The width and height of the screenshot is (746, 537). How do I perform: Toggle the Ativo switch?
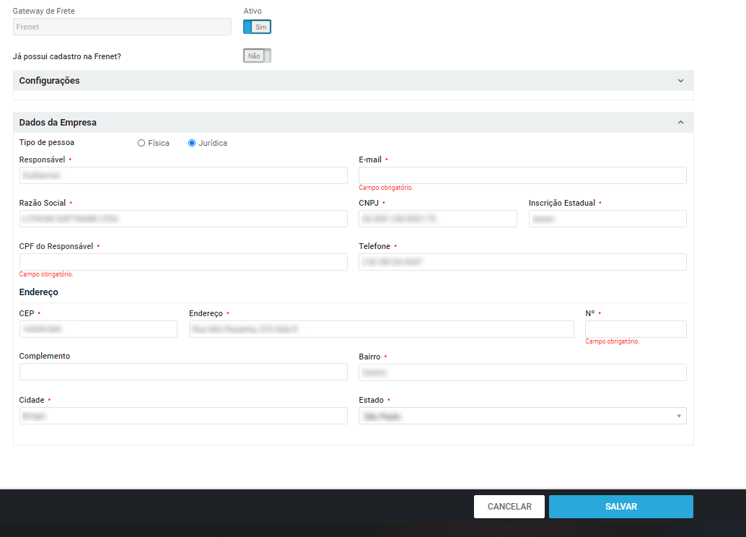257,27
